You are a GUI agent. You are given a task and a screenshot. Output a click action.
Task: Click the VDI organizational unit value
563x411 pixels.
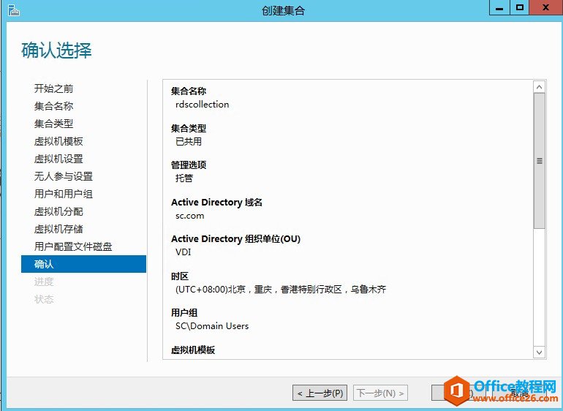[183, 252]
